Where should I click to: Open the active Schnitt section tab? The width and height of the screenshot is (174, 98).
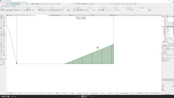(x=39, y=15)
